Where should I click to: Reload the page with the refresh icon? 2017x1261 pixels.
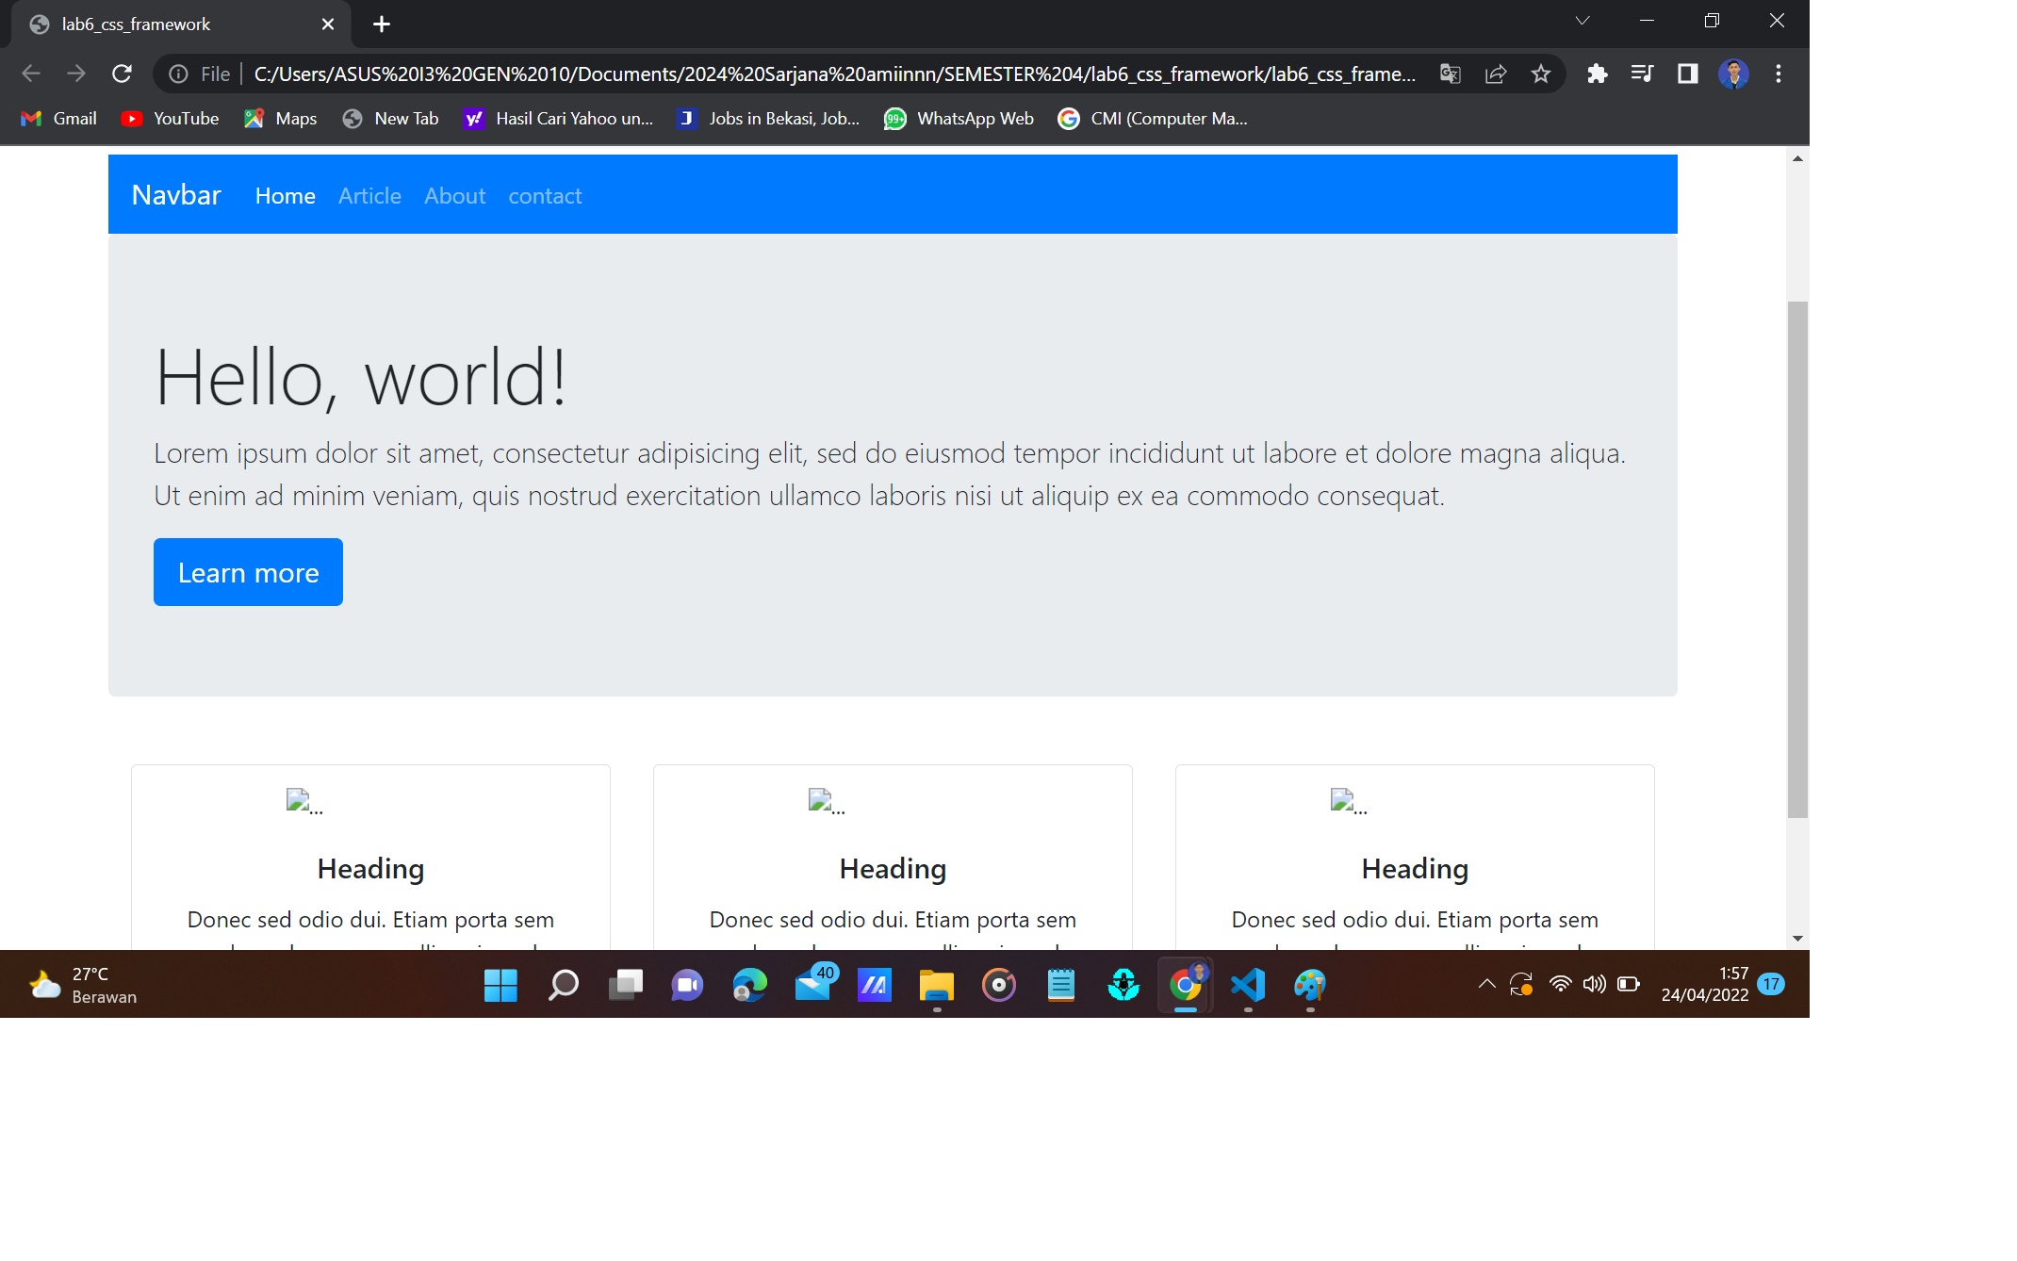point(122,74)
